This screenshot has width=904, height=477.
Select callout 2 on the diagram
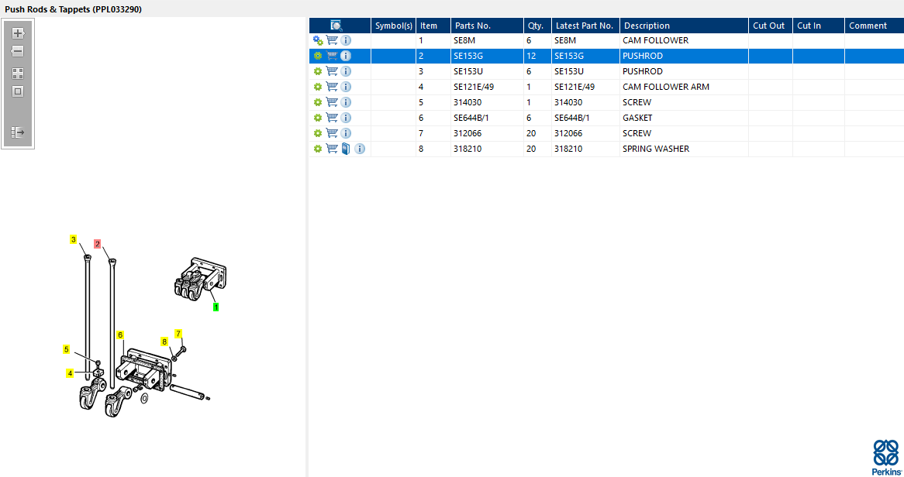pyautogui.click(x=98, y=244)
